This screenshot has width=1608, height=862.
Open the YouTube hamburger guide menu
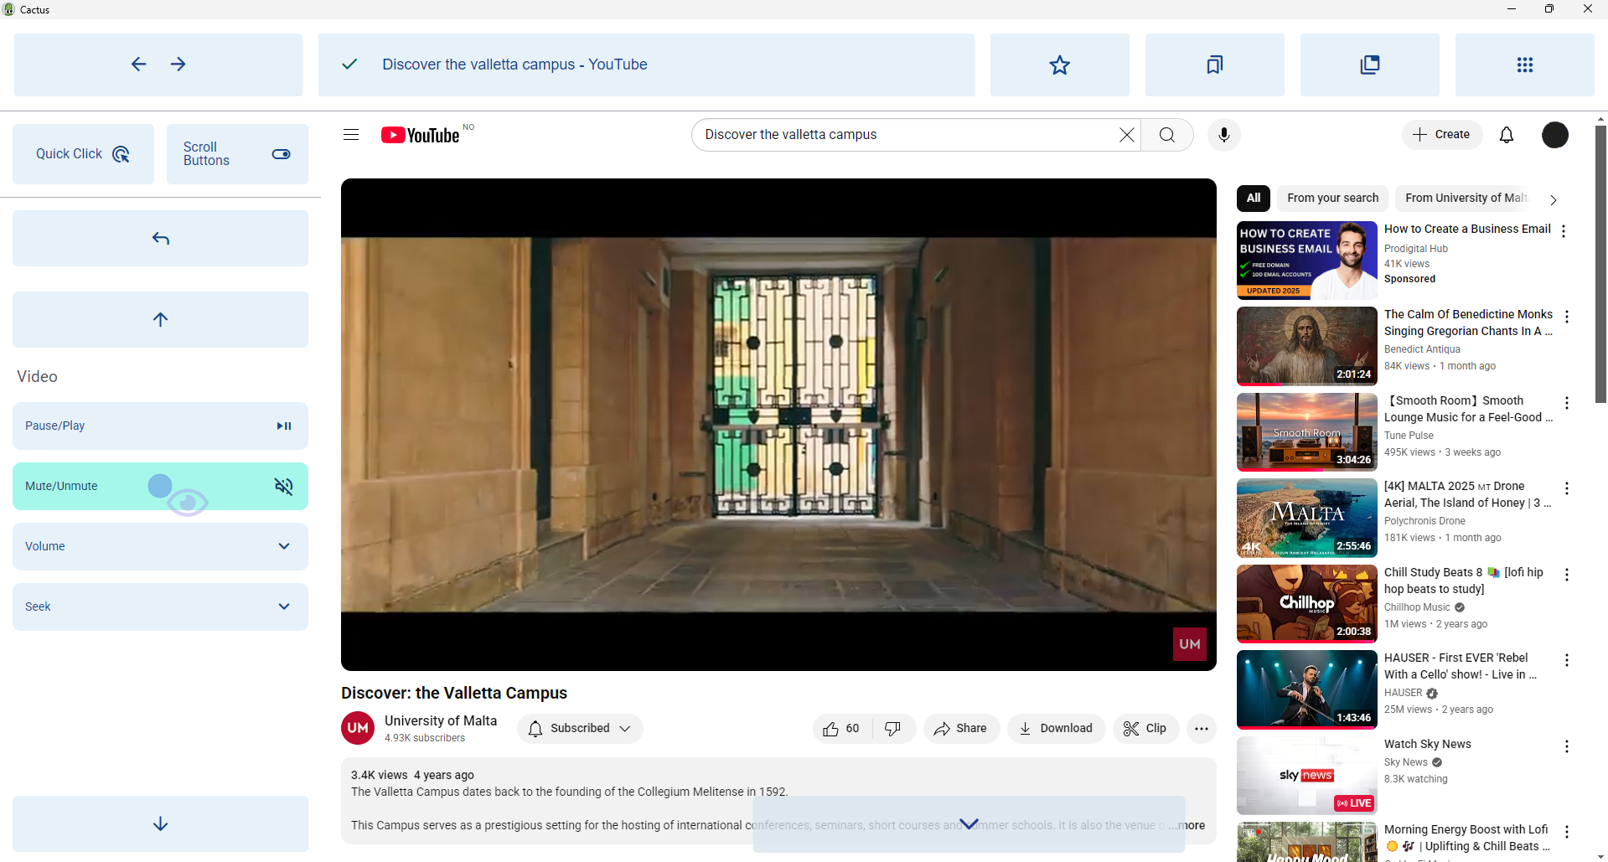[351, 135]
